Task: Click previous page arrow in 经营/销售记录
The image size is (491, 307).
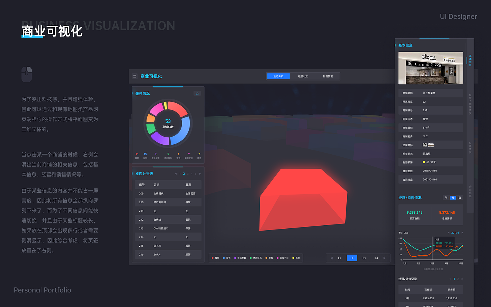Action: click(450, 279)
